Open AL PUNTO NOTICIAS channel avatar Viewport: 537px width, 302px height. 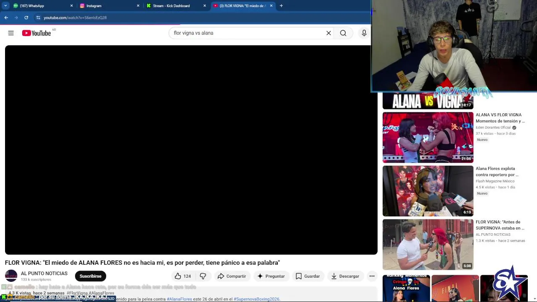pos(11,276)
